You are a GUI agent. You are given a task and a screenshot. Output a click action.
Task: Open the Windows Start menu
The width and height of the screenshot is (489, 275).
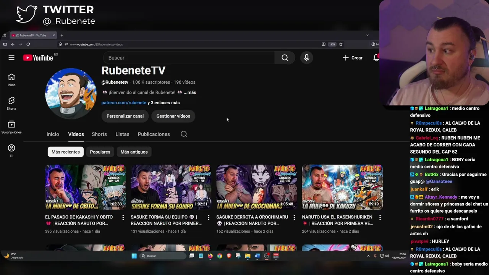tap(134, 256)
